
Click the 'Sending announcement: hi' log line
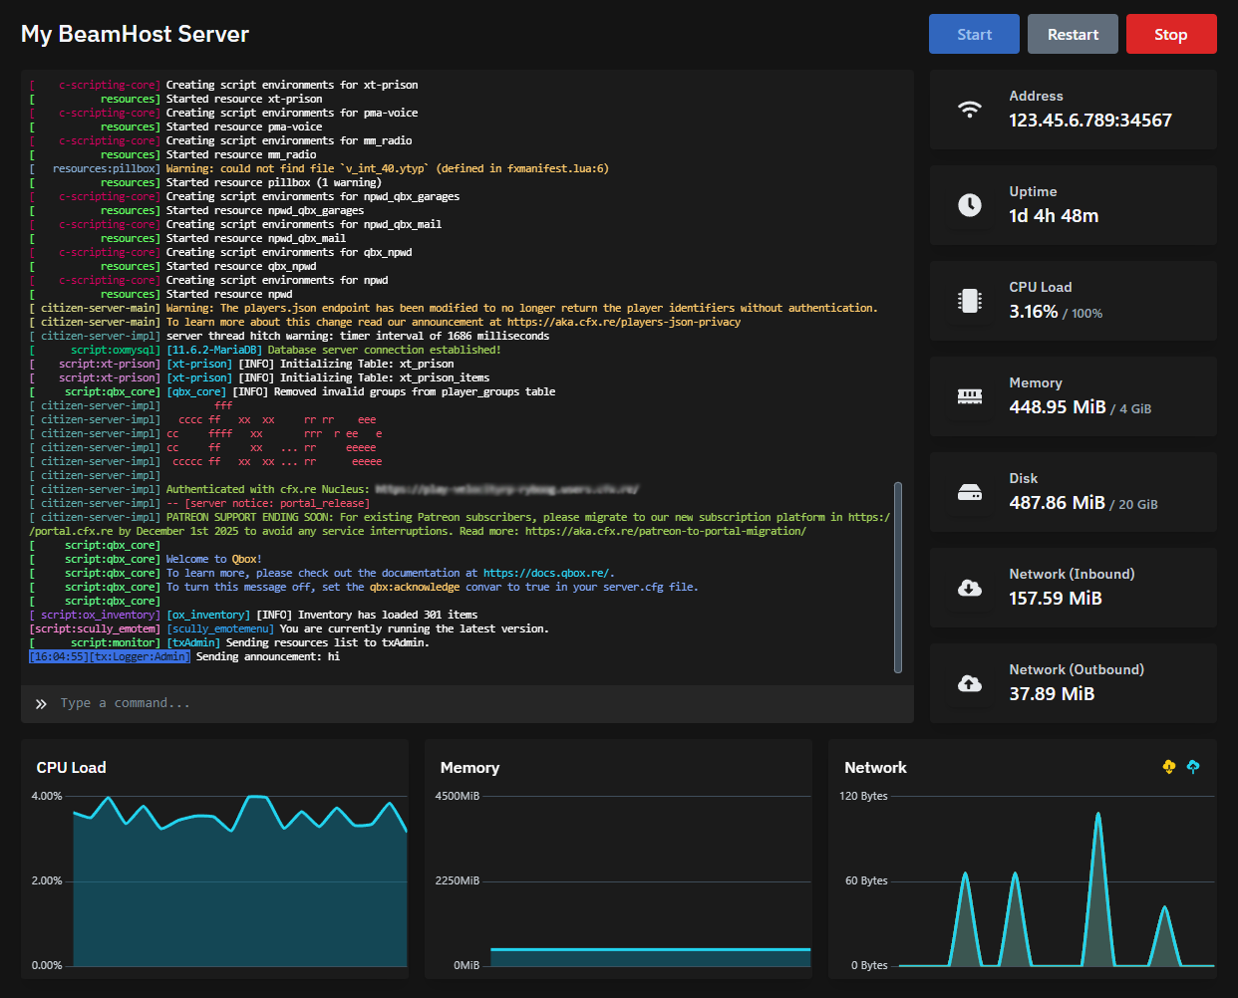[268, 656]
